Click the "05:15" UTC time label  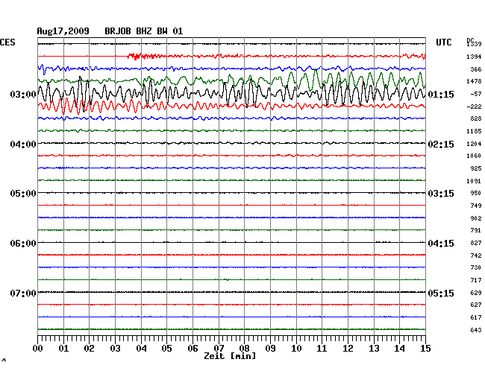[x=441, y=293]
